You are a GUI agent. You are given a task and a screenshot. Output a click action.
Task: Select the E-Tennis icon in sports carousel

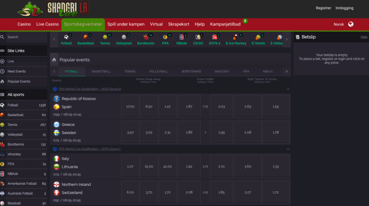point(258,37)
